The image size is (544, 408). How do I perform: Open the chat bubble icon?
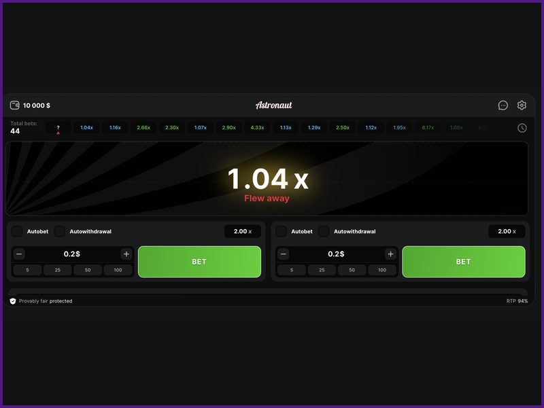pyautogui.click(x=503, y=105)
